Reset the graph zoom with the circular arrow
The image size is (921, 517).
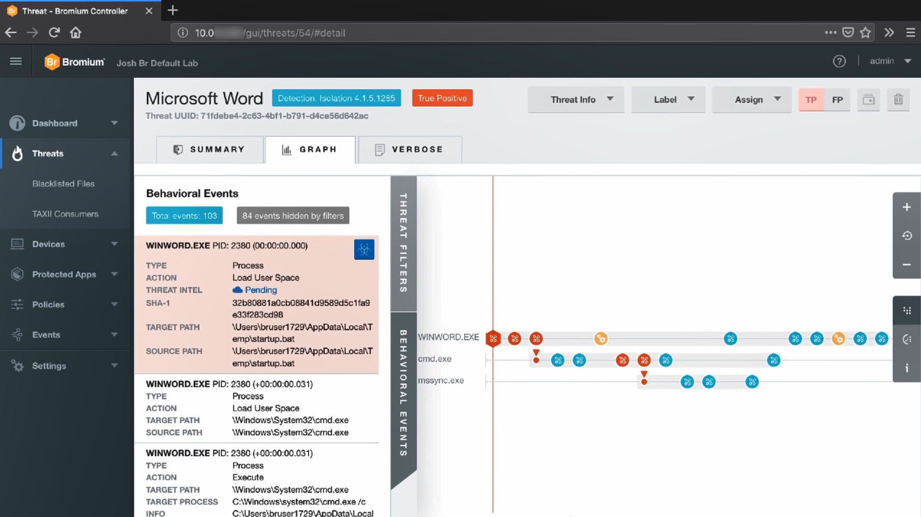point(906,236)
